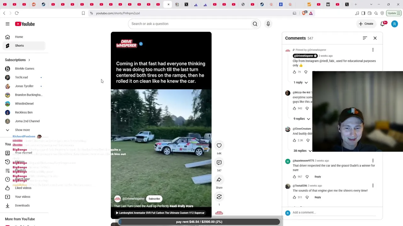403x226 pixels.
Task: Like the pinned Drivewhisperer comment
Action: (x=295, y=72)
